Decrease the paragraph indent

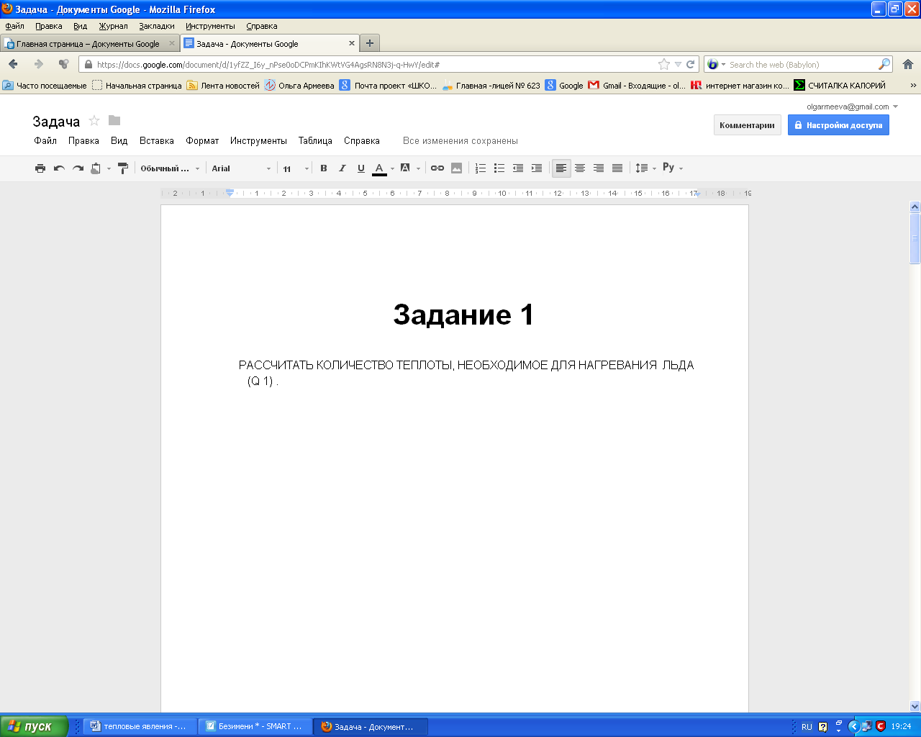518,168
